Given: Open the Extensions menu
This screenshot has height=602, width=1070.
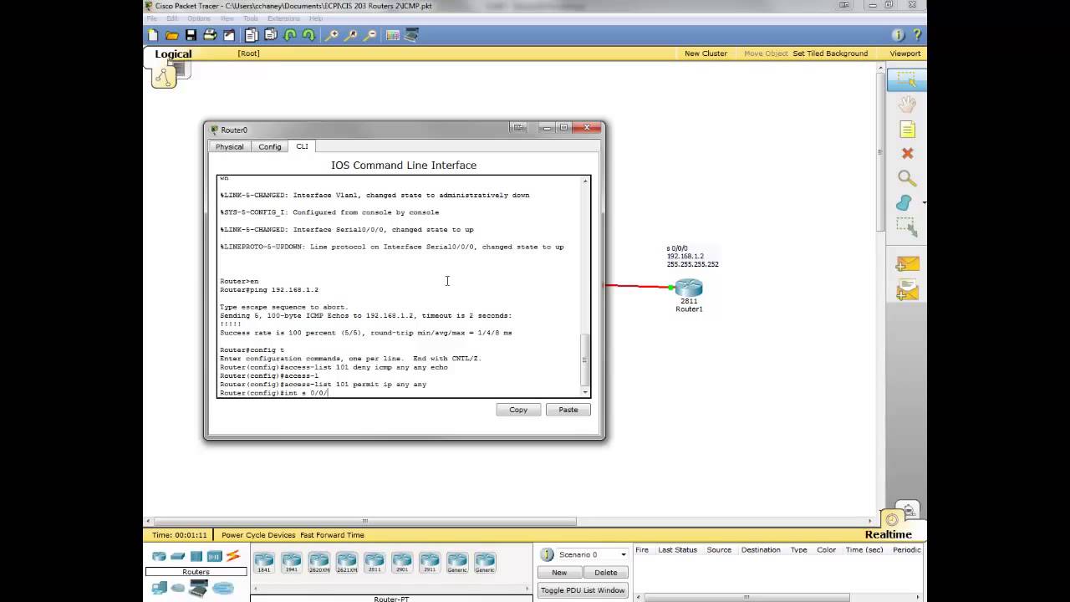Looking at the screenshot, I should (x=283, y=18).
